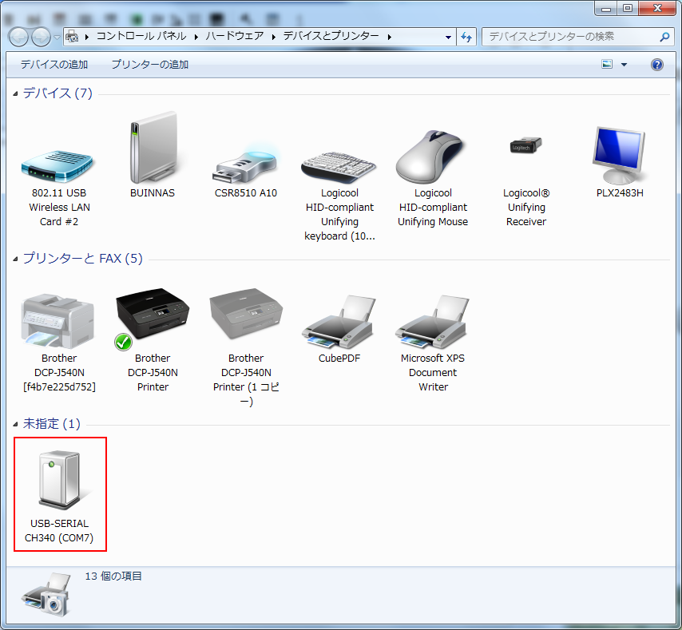Click the printer camera icon in details pane

[x=47, y=595]
